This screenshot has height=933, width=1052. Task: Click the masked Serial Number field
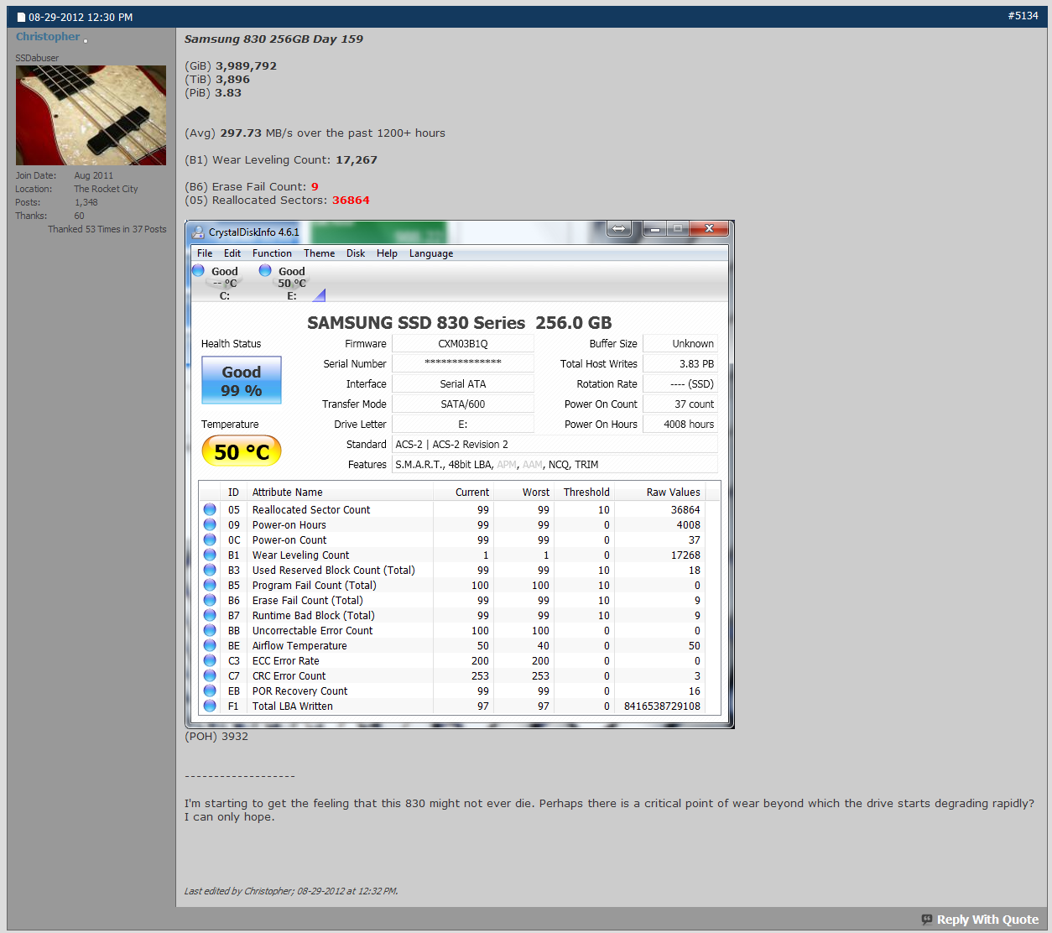[463, 364]
